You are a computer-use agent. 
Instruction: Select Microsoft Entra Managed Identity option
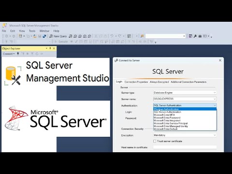click(185, 126)
